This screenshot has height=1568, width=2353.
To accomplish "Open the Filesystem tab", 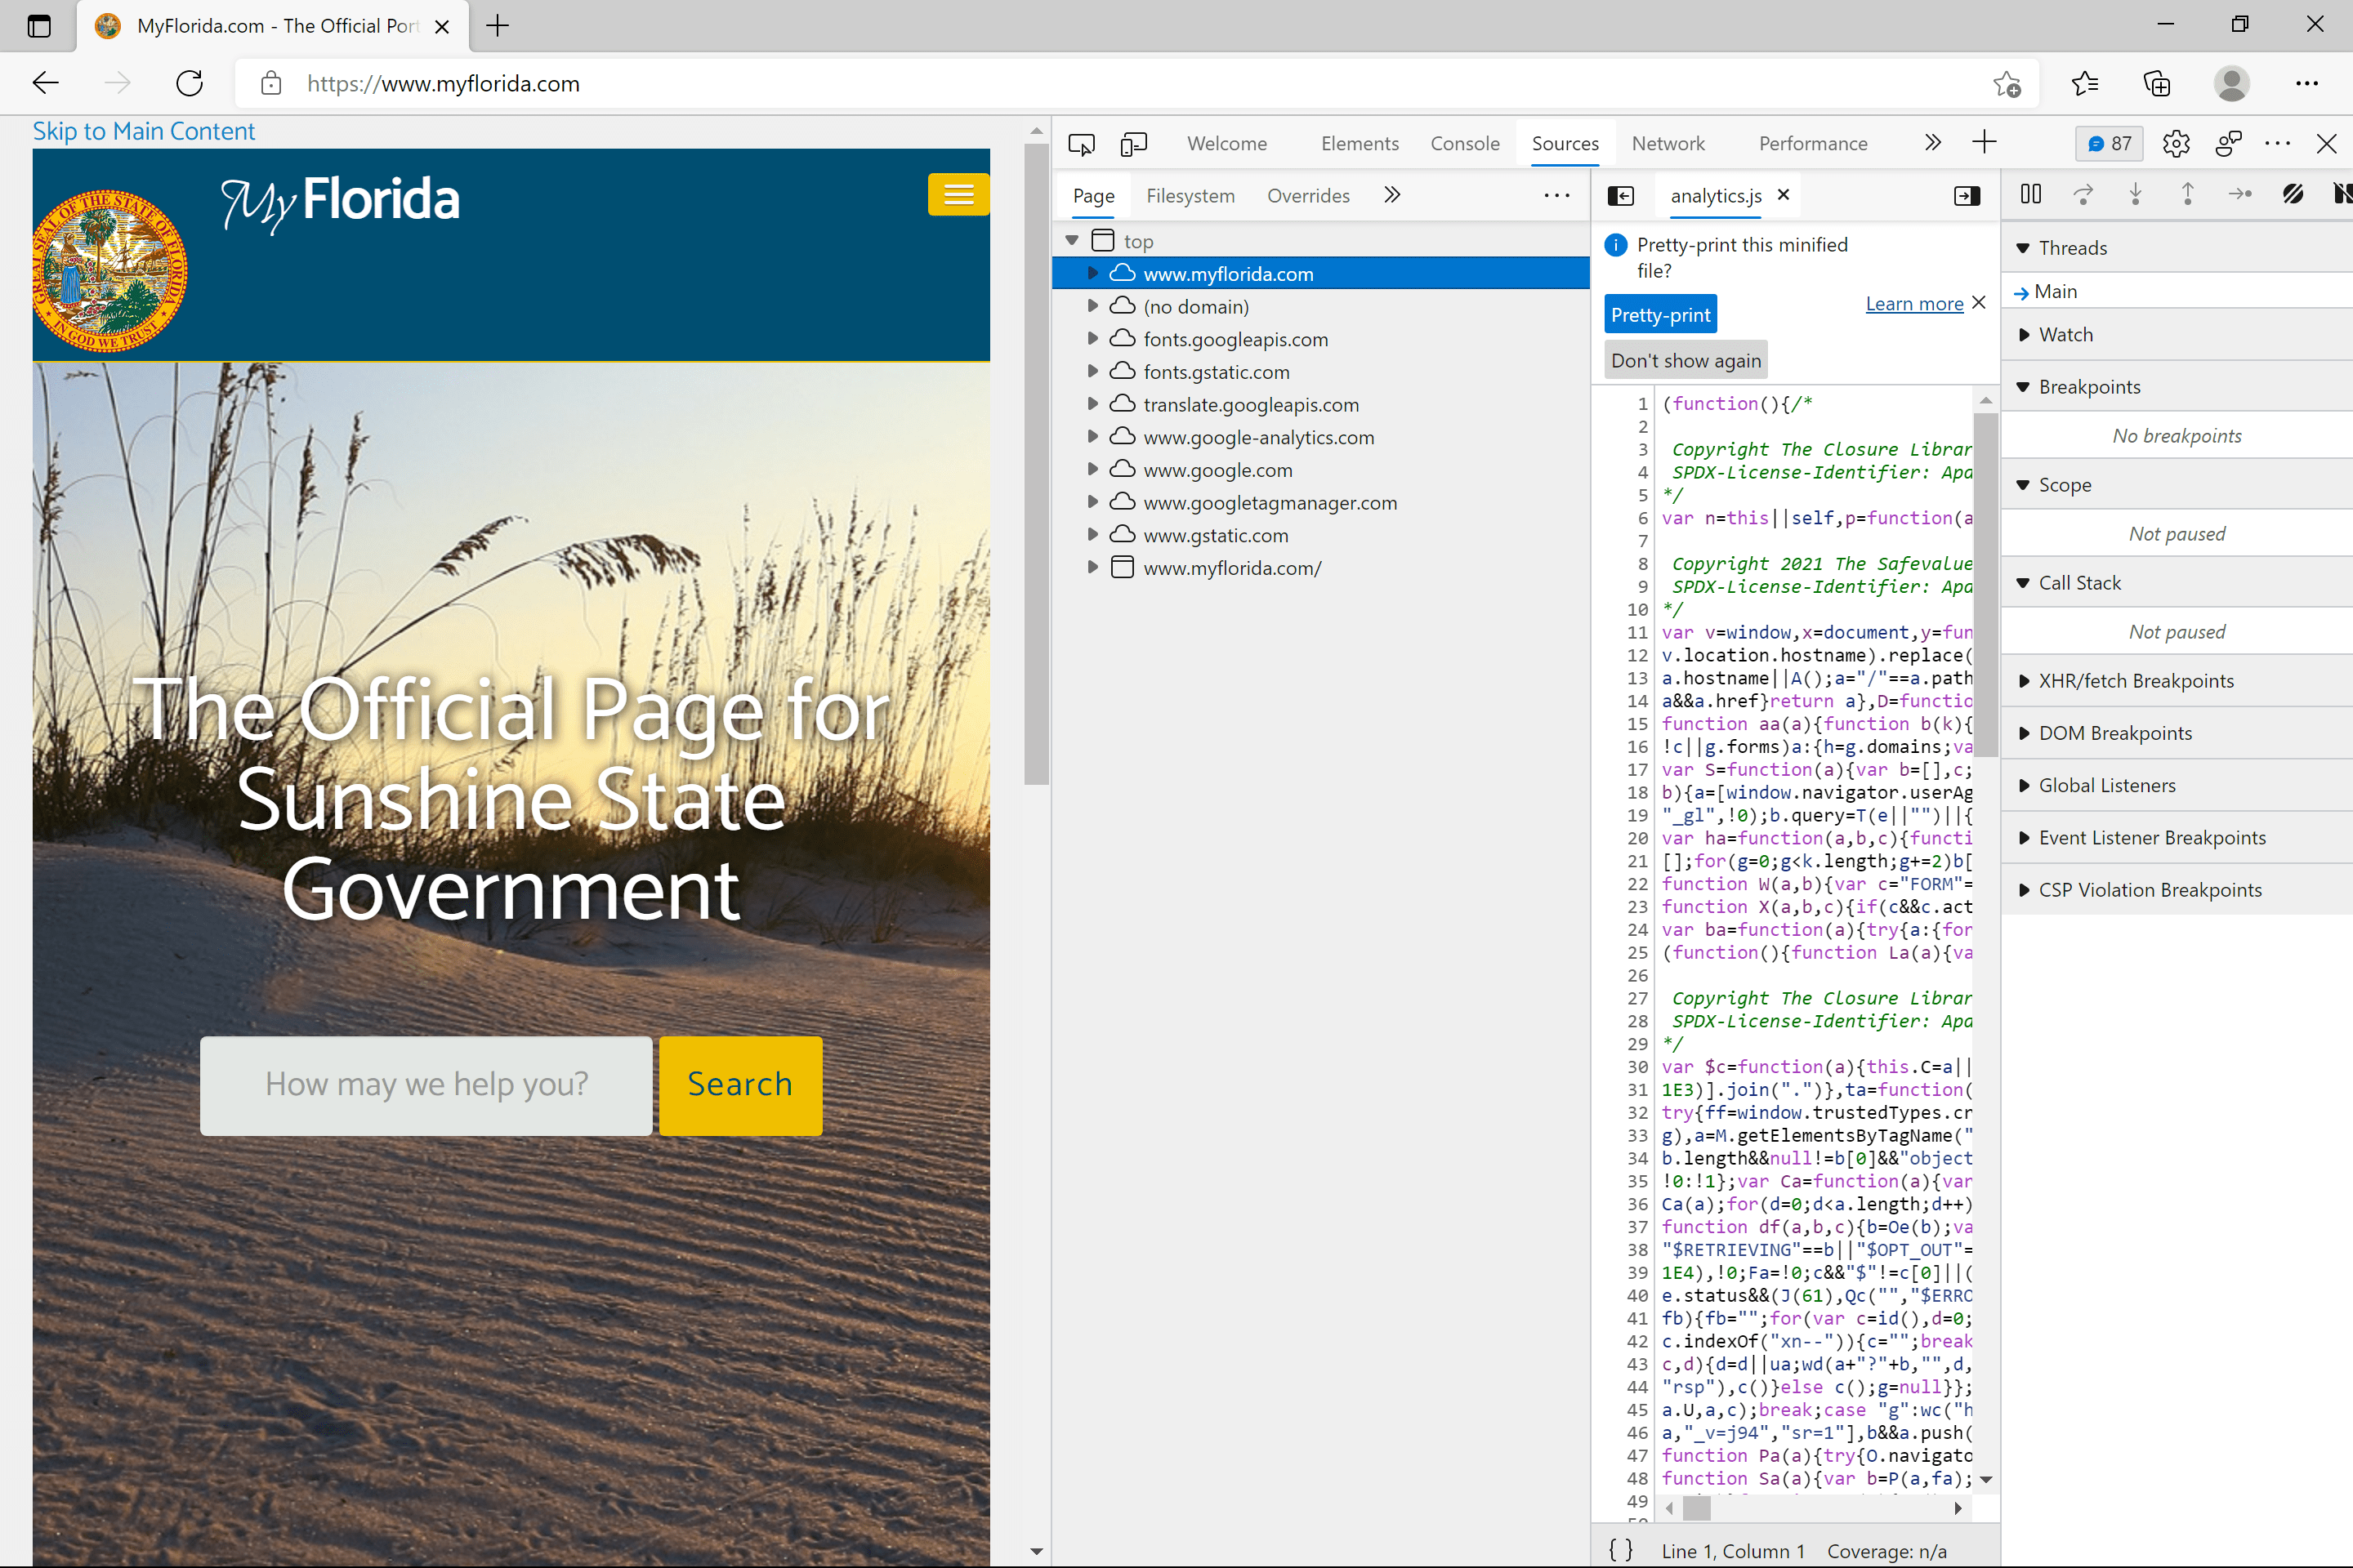I will click(1190, 196).
